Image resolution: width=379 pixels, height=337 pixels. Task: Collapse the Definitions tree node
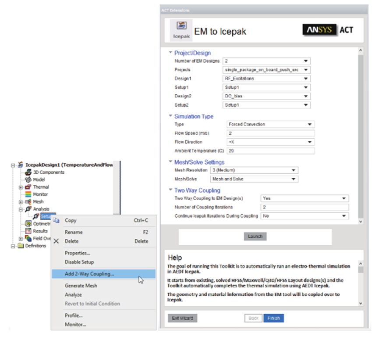click(x=13, y=246)
